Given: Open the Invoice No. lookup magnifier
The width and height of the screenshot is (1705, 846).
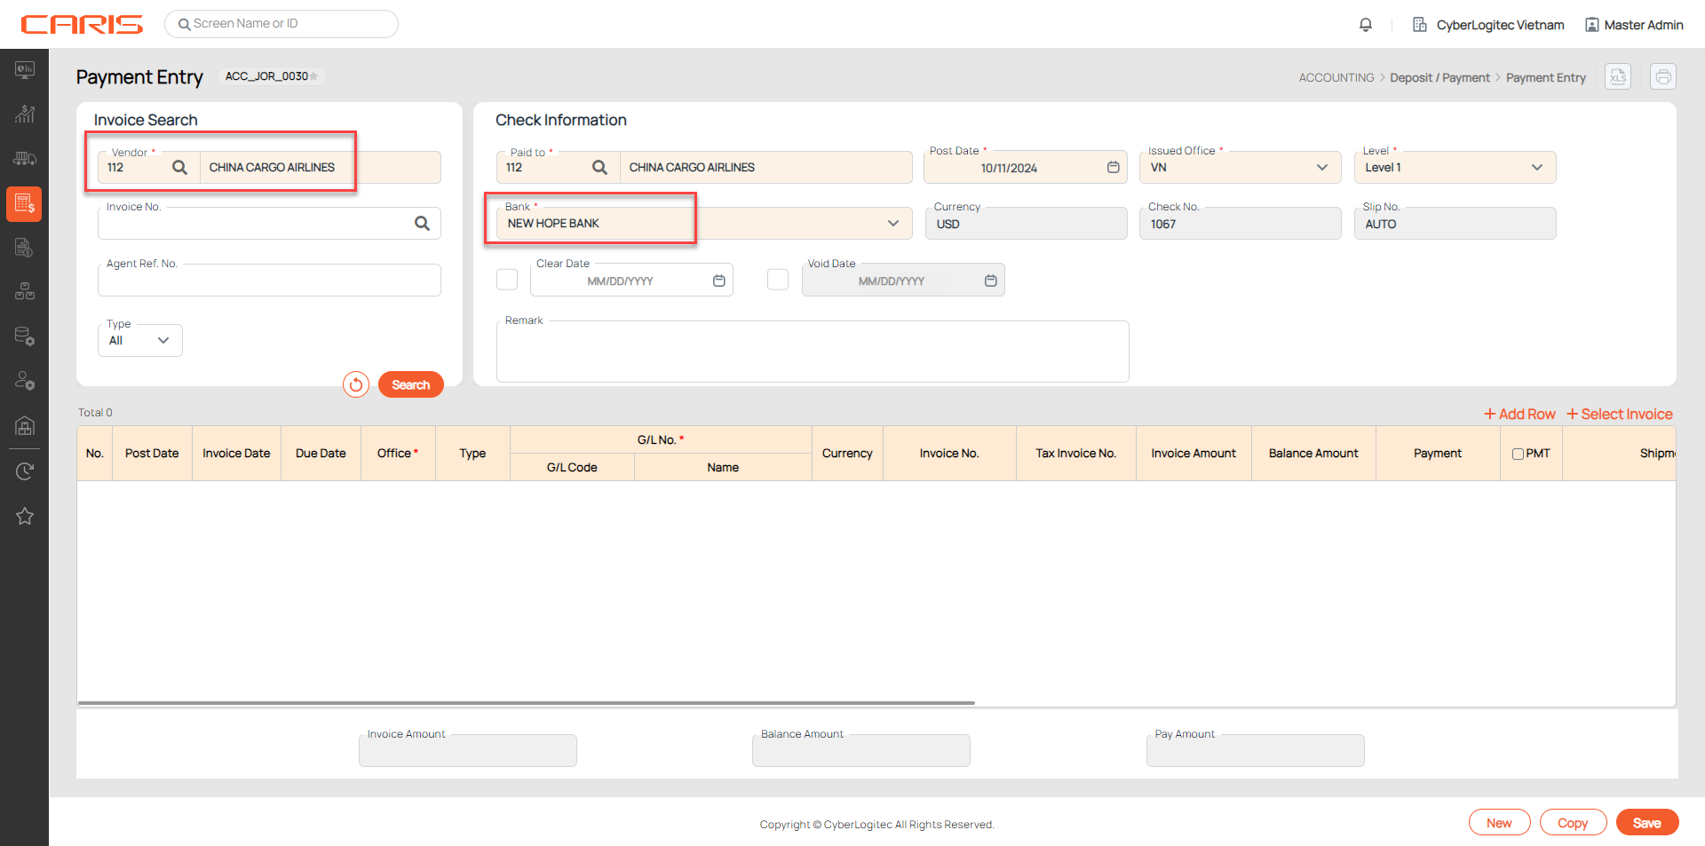Looking at the screenshot, I should coord(422,224).
